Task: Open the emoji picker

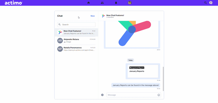Action: click(x=159, y=95)
